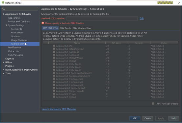Select the Android 4.0 (IceCreamSandwich) row
The height and width of the screenshot is (123, 182).
pos(111,76)
